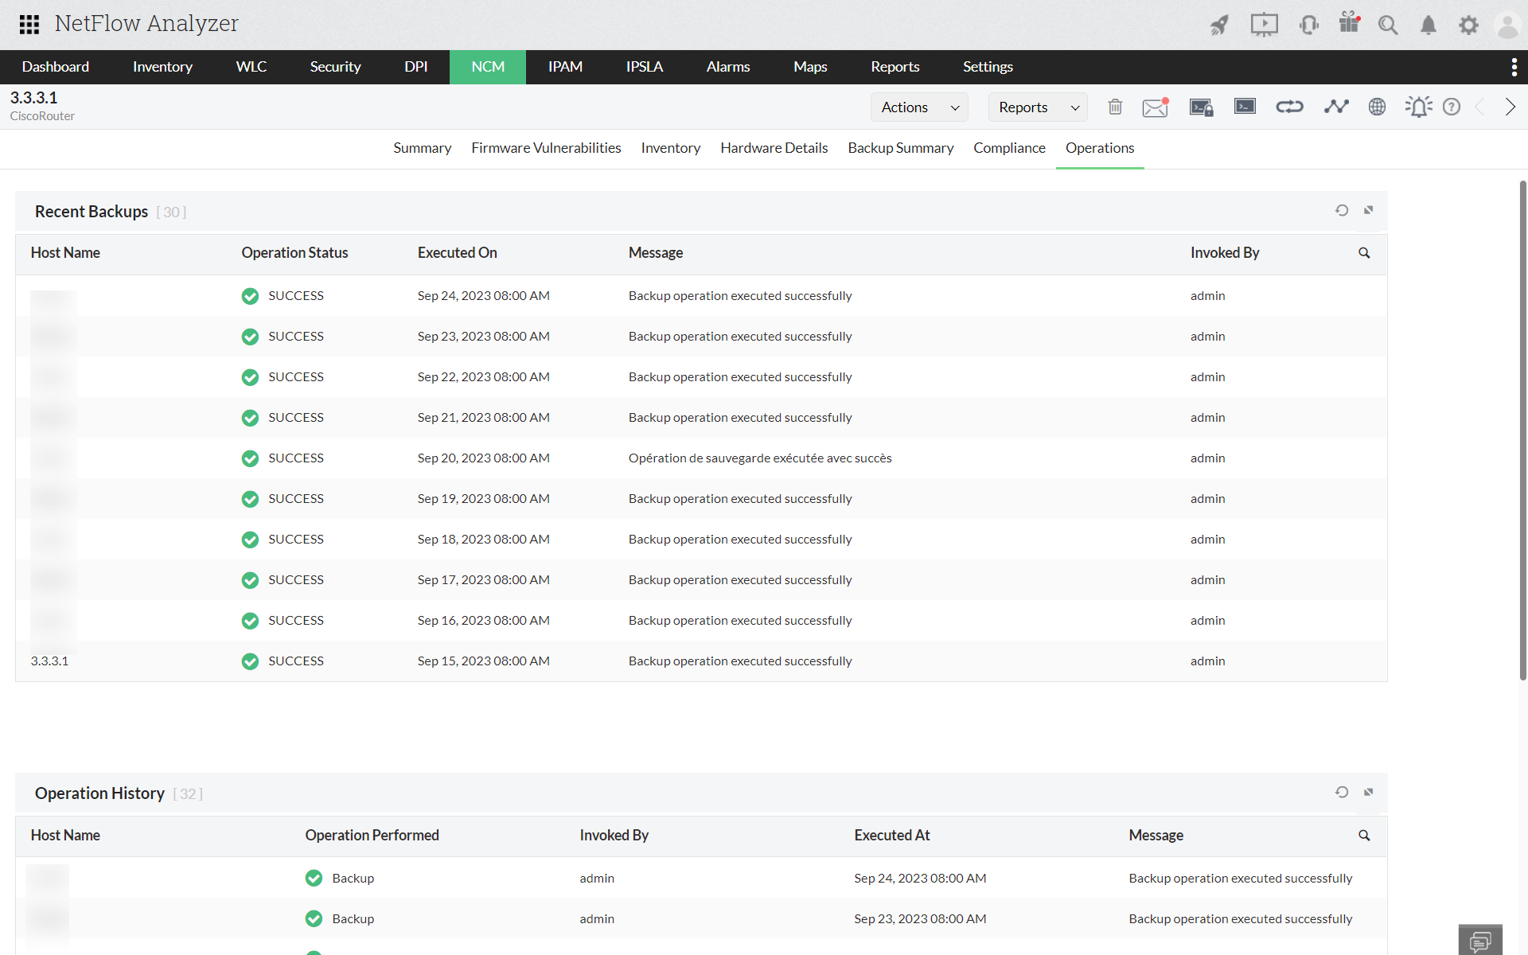Open the vertical three-dot overflow menu
This screenshot has width=1528, height=955.
[1514, 67]
